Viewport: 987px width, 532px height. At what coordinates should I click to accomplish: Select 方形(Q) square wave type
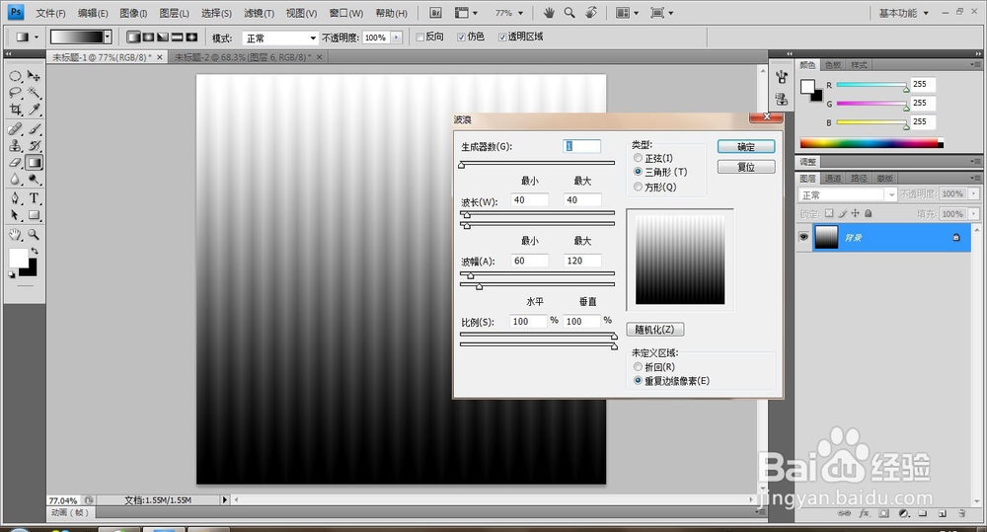pyautogui.click(x=639, y=187)
